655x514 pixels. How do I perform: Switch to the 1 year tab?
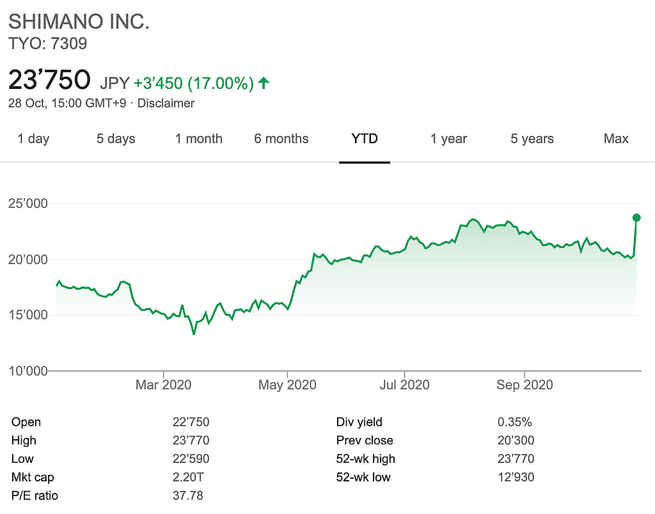448,139
